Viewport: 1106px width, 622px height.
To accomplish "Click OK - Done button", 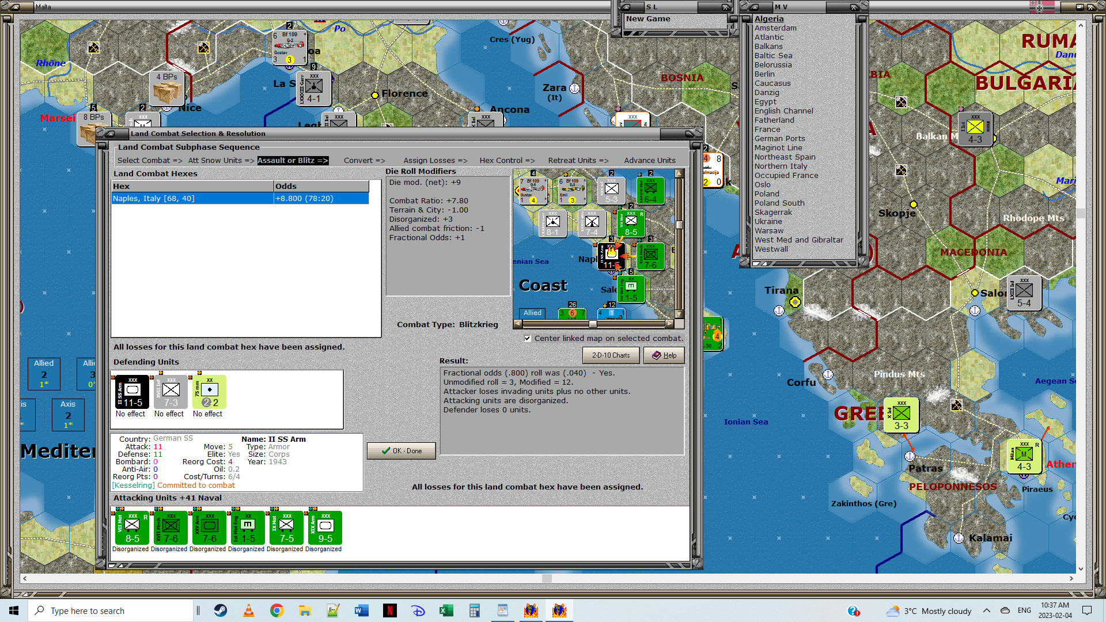I will click(x=402, y=451).
